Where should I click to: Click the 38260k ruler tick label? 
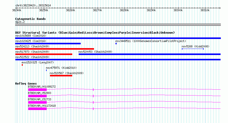[x=70, y=10]
